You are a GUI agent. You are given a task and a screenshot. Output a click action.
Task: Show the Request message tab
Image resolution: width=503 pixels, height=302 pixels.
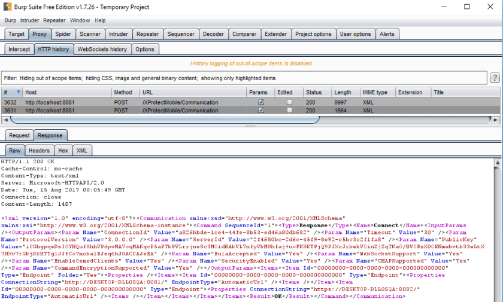tap(19, 135)
